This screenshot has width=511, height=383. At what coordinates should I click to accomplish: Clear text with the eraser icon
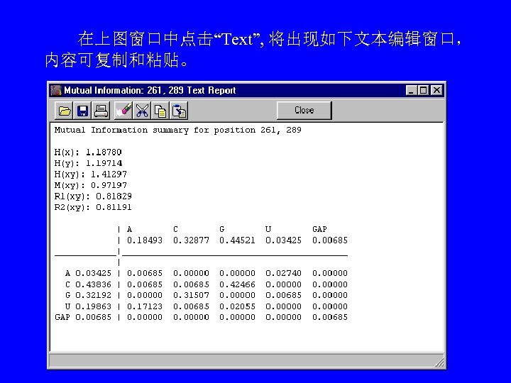[123, 111]
